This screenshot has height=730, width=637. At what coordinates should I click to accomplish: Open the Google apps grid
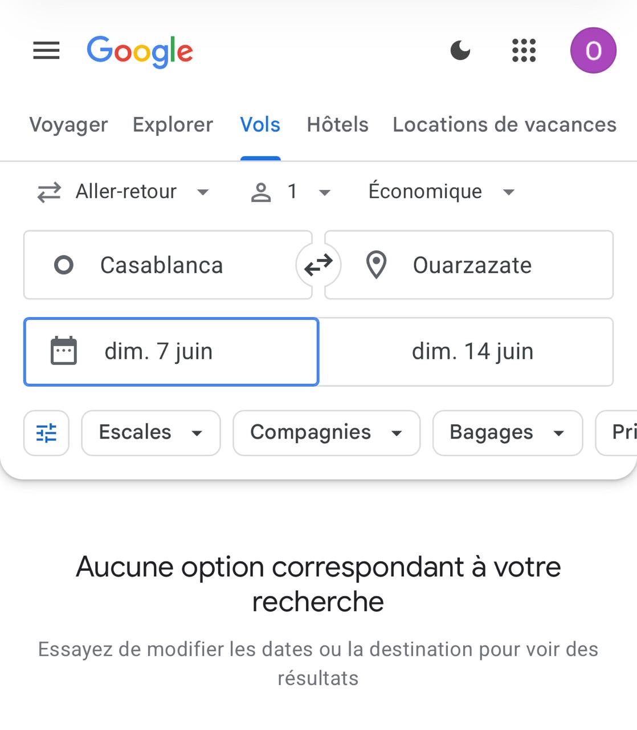pyautogui.click(x=524, y=51)
